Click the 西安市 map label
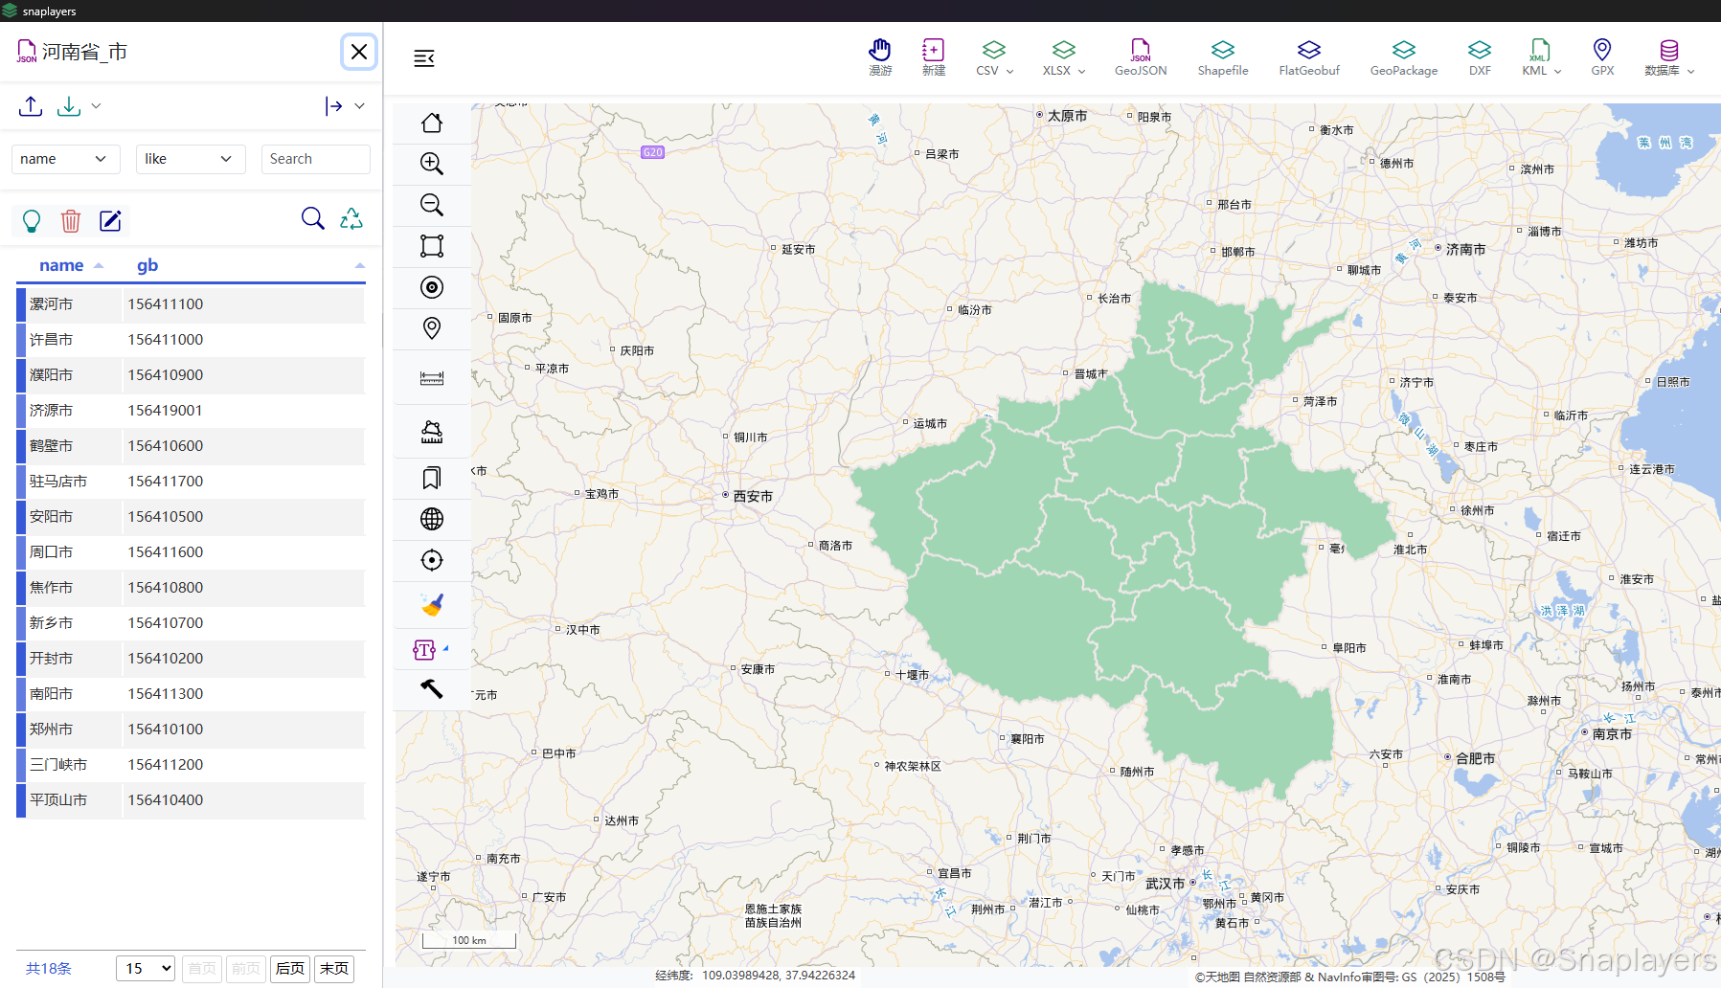This screenshot has height=988, width=1721. pyautogui.click(x=753, y=496)
